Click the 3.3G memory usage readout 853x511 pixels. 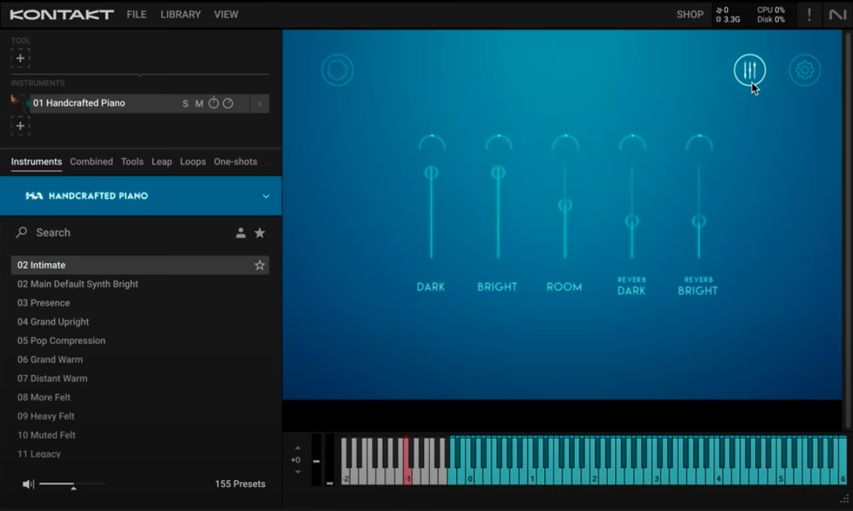coord(728,20)
